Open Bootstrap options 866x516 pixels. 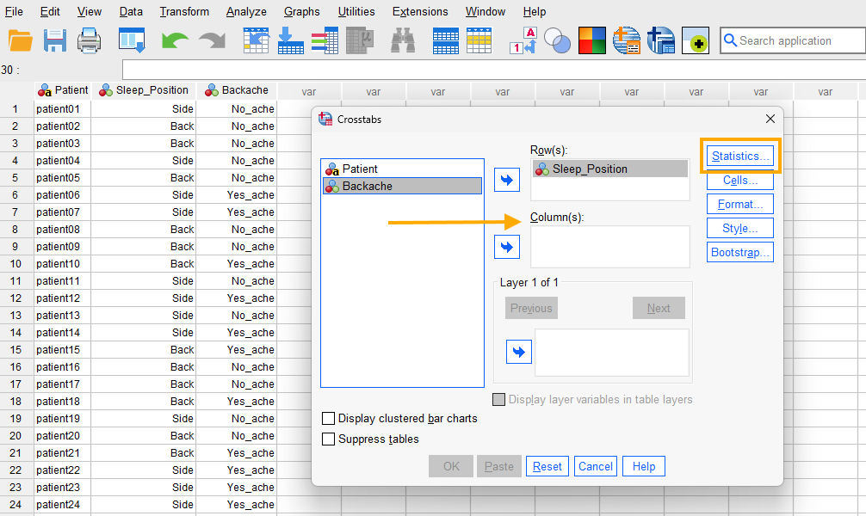point(739,251)
